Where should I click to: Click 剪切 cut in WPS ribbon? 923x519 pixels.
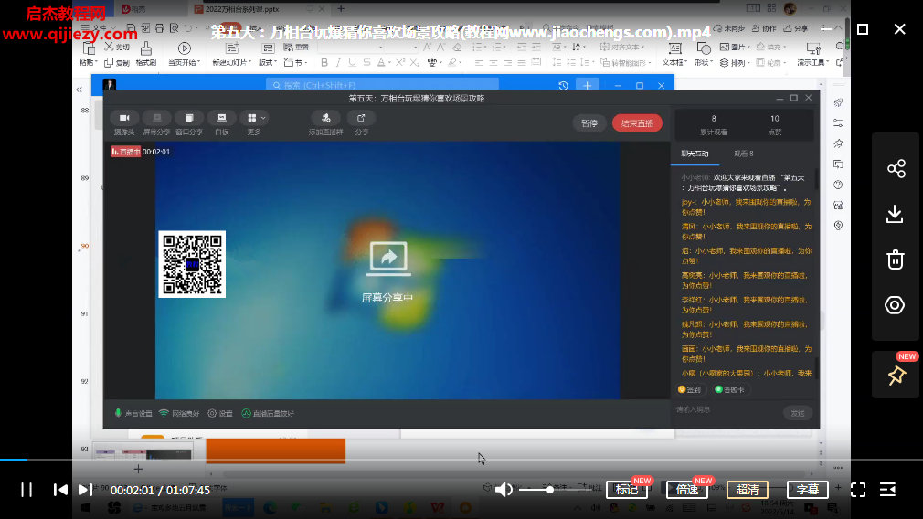pos(117,48)
